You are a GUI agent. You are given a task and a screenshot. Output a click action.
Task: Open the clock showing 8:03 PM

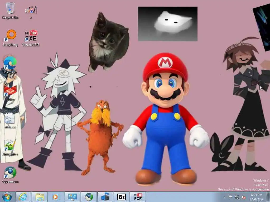tap(257, 197)
